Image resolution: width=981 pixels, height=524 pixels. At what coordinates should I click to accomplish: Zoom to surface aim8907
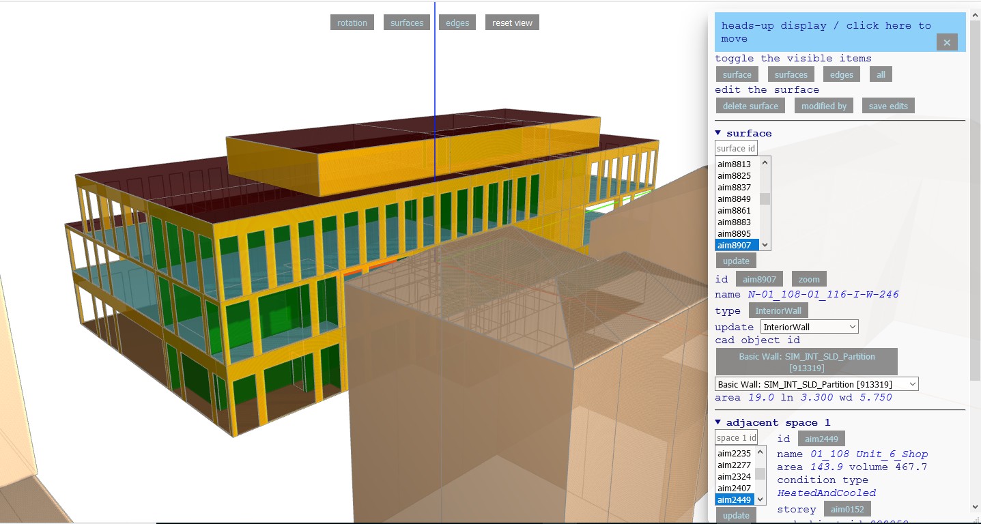click(809, 279)
